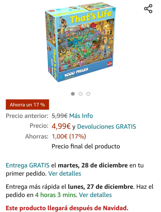Click the lunes, 27 de diciembre fastest delivery date

coord(101,187)
